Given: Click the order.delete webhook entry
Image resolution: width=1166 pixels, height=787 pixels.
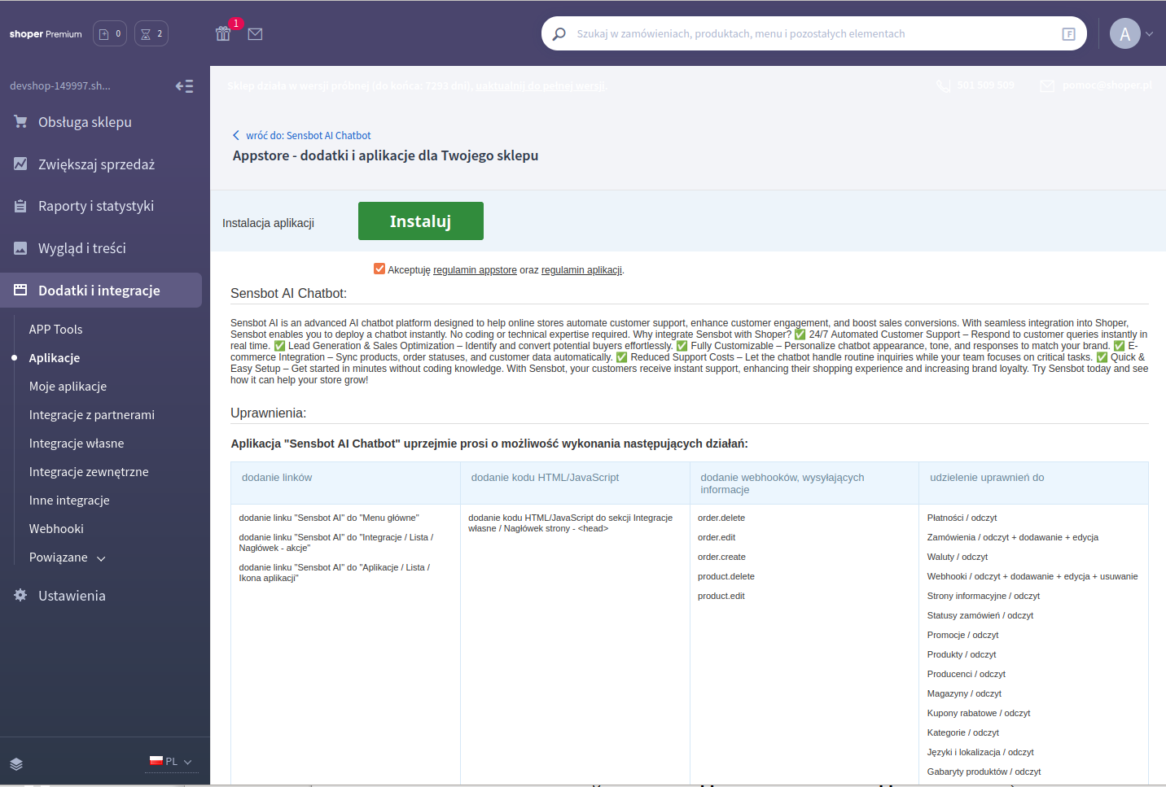Looking at the screenshot, I should [721, 518].
